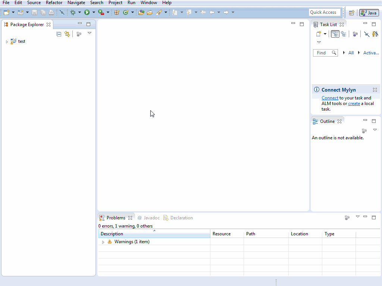Toggle Categorized view in Task List

pyautogui.click(x=335, y=34)
